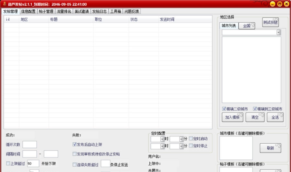This screenshot has width=291, height=172.
Task: Switch to the 流量排名 tab
Action: point(64,11)
